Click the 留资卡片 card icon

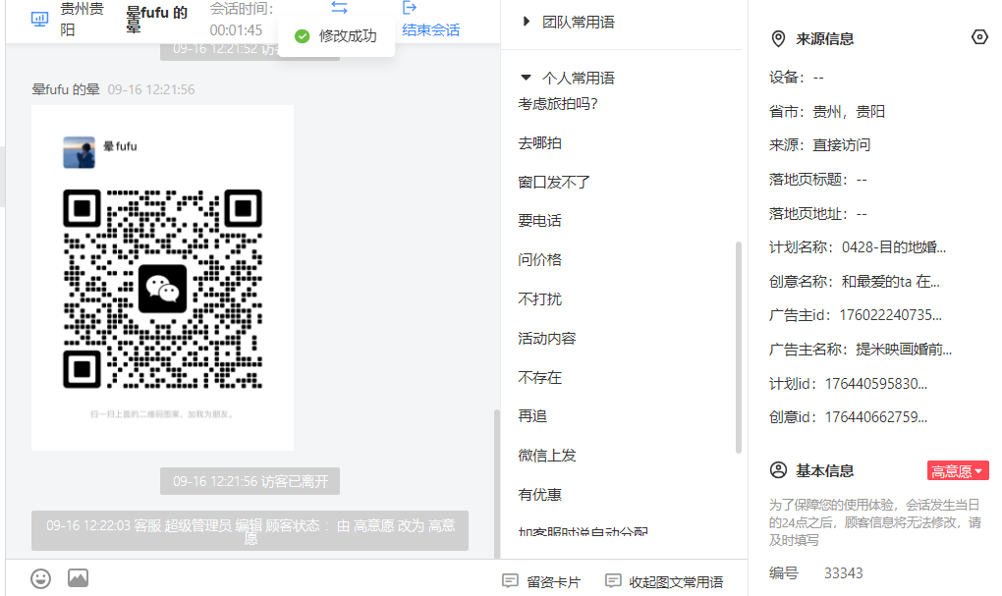pos(510,580)
